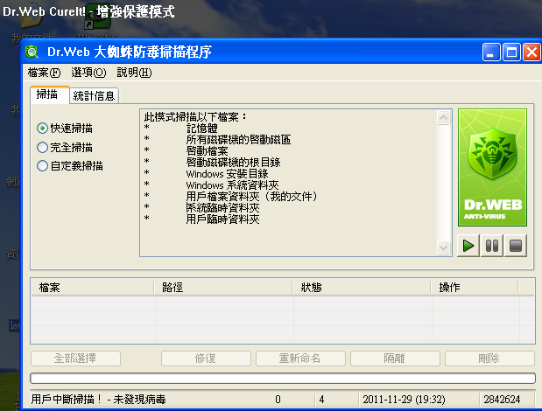Click the list line 記憶體

202,129
